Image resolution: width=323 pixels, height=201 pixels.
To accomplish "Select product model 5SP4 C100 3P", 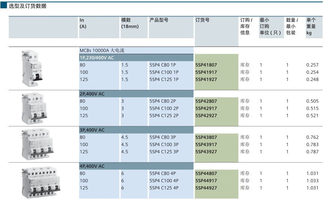I will [164, 144].
